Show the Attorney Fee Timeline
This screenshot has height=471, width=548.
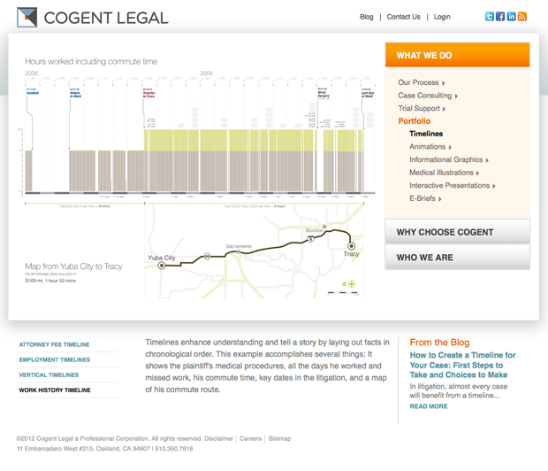coord(55,345)
